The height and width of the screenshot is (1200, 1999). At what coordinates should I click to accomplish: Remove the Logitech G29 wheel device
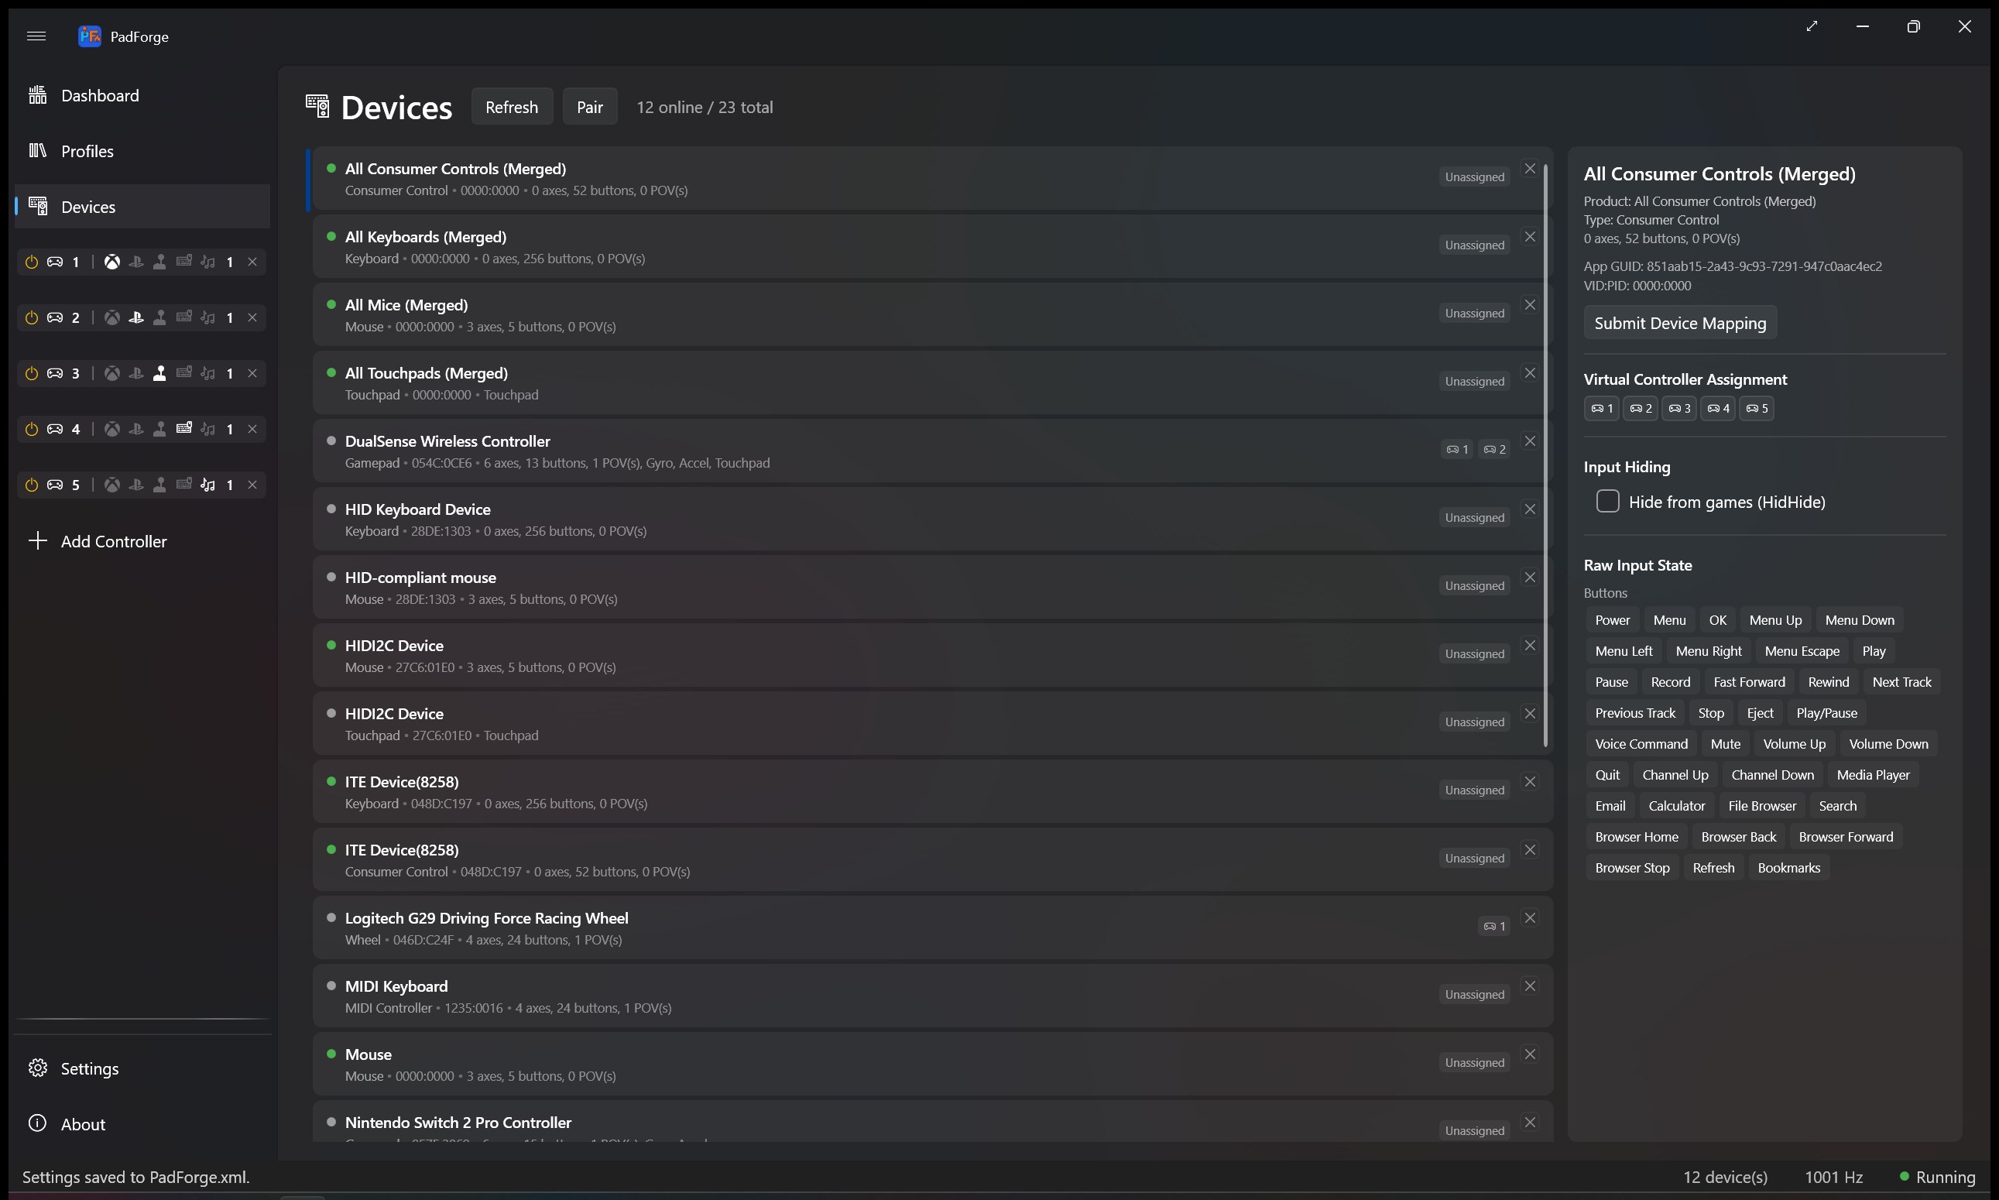tap(1530, 919)
